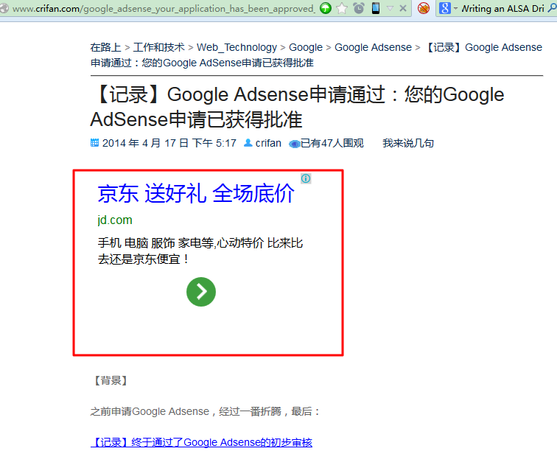Stop loading with the X icon
The width and height of the screenshot is (557, 454).
tap(403, 8)
